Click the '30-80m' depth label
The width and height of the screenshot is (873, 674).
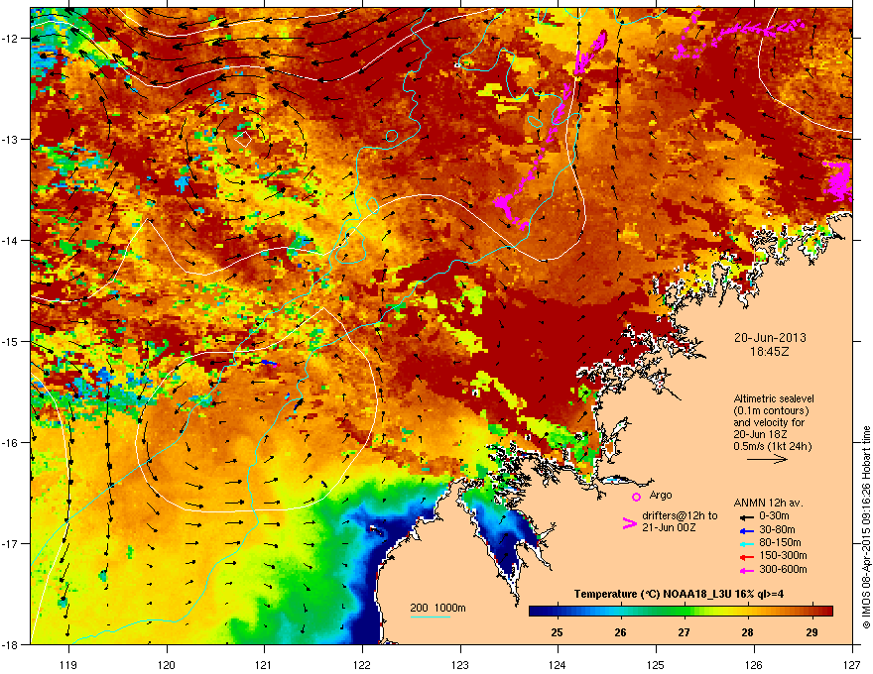(x=777, y=530)
